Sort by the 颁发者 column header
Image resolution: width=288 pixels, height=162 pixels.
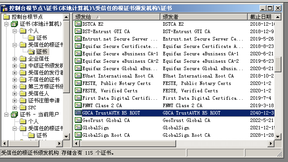pyautogui.click(x=204, y=17)
